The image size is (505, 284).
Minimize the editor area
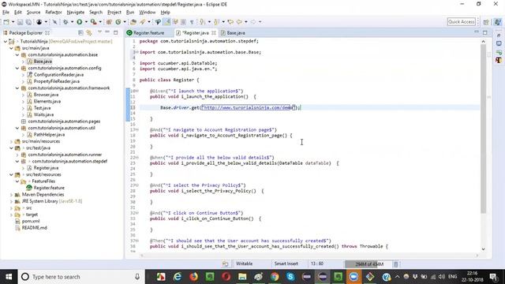(477, 32)
